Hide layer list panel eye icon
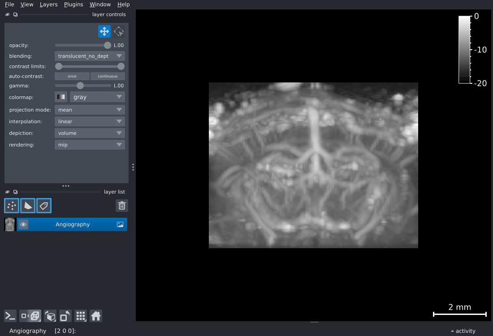 point(8,192)
